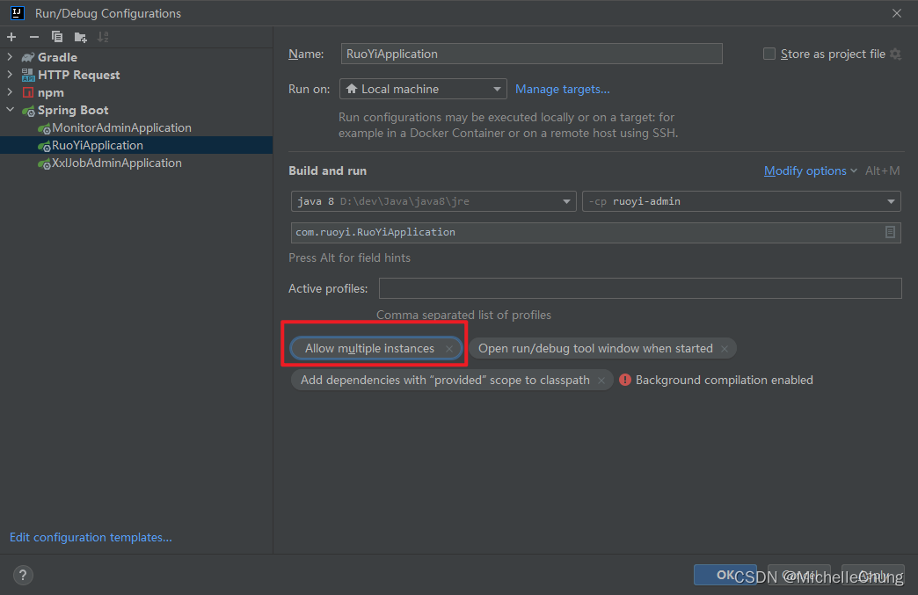Expand the npm tree node
918x595 pixels.
tap(10, 92)
